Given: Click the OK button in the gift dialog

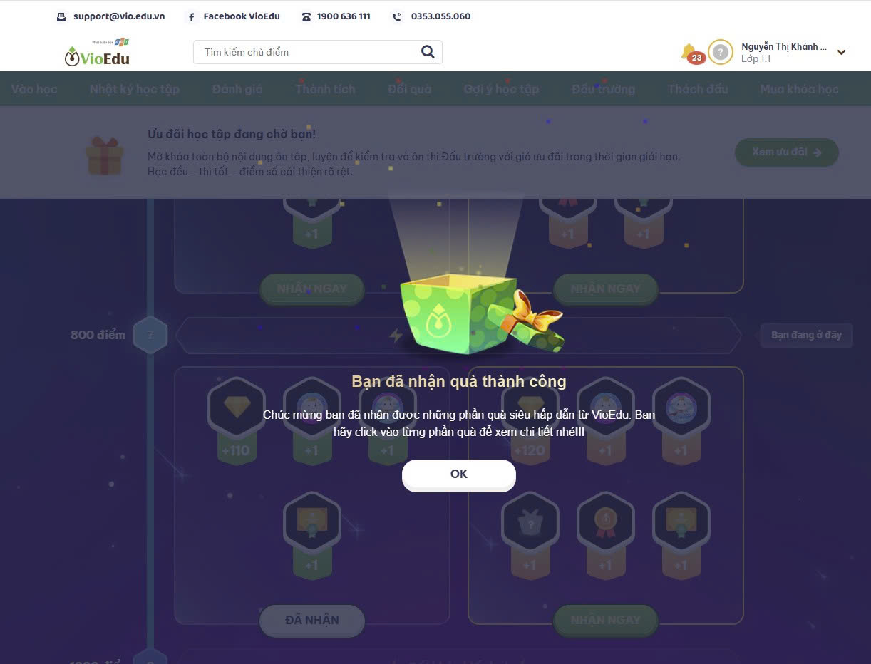Looking at the screenshot, I should (x=458, y=474).
